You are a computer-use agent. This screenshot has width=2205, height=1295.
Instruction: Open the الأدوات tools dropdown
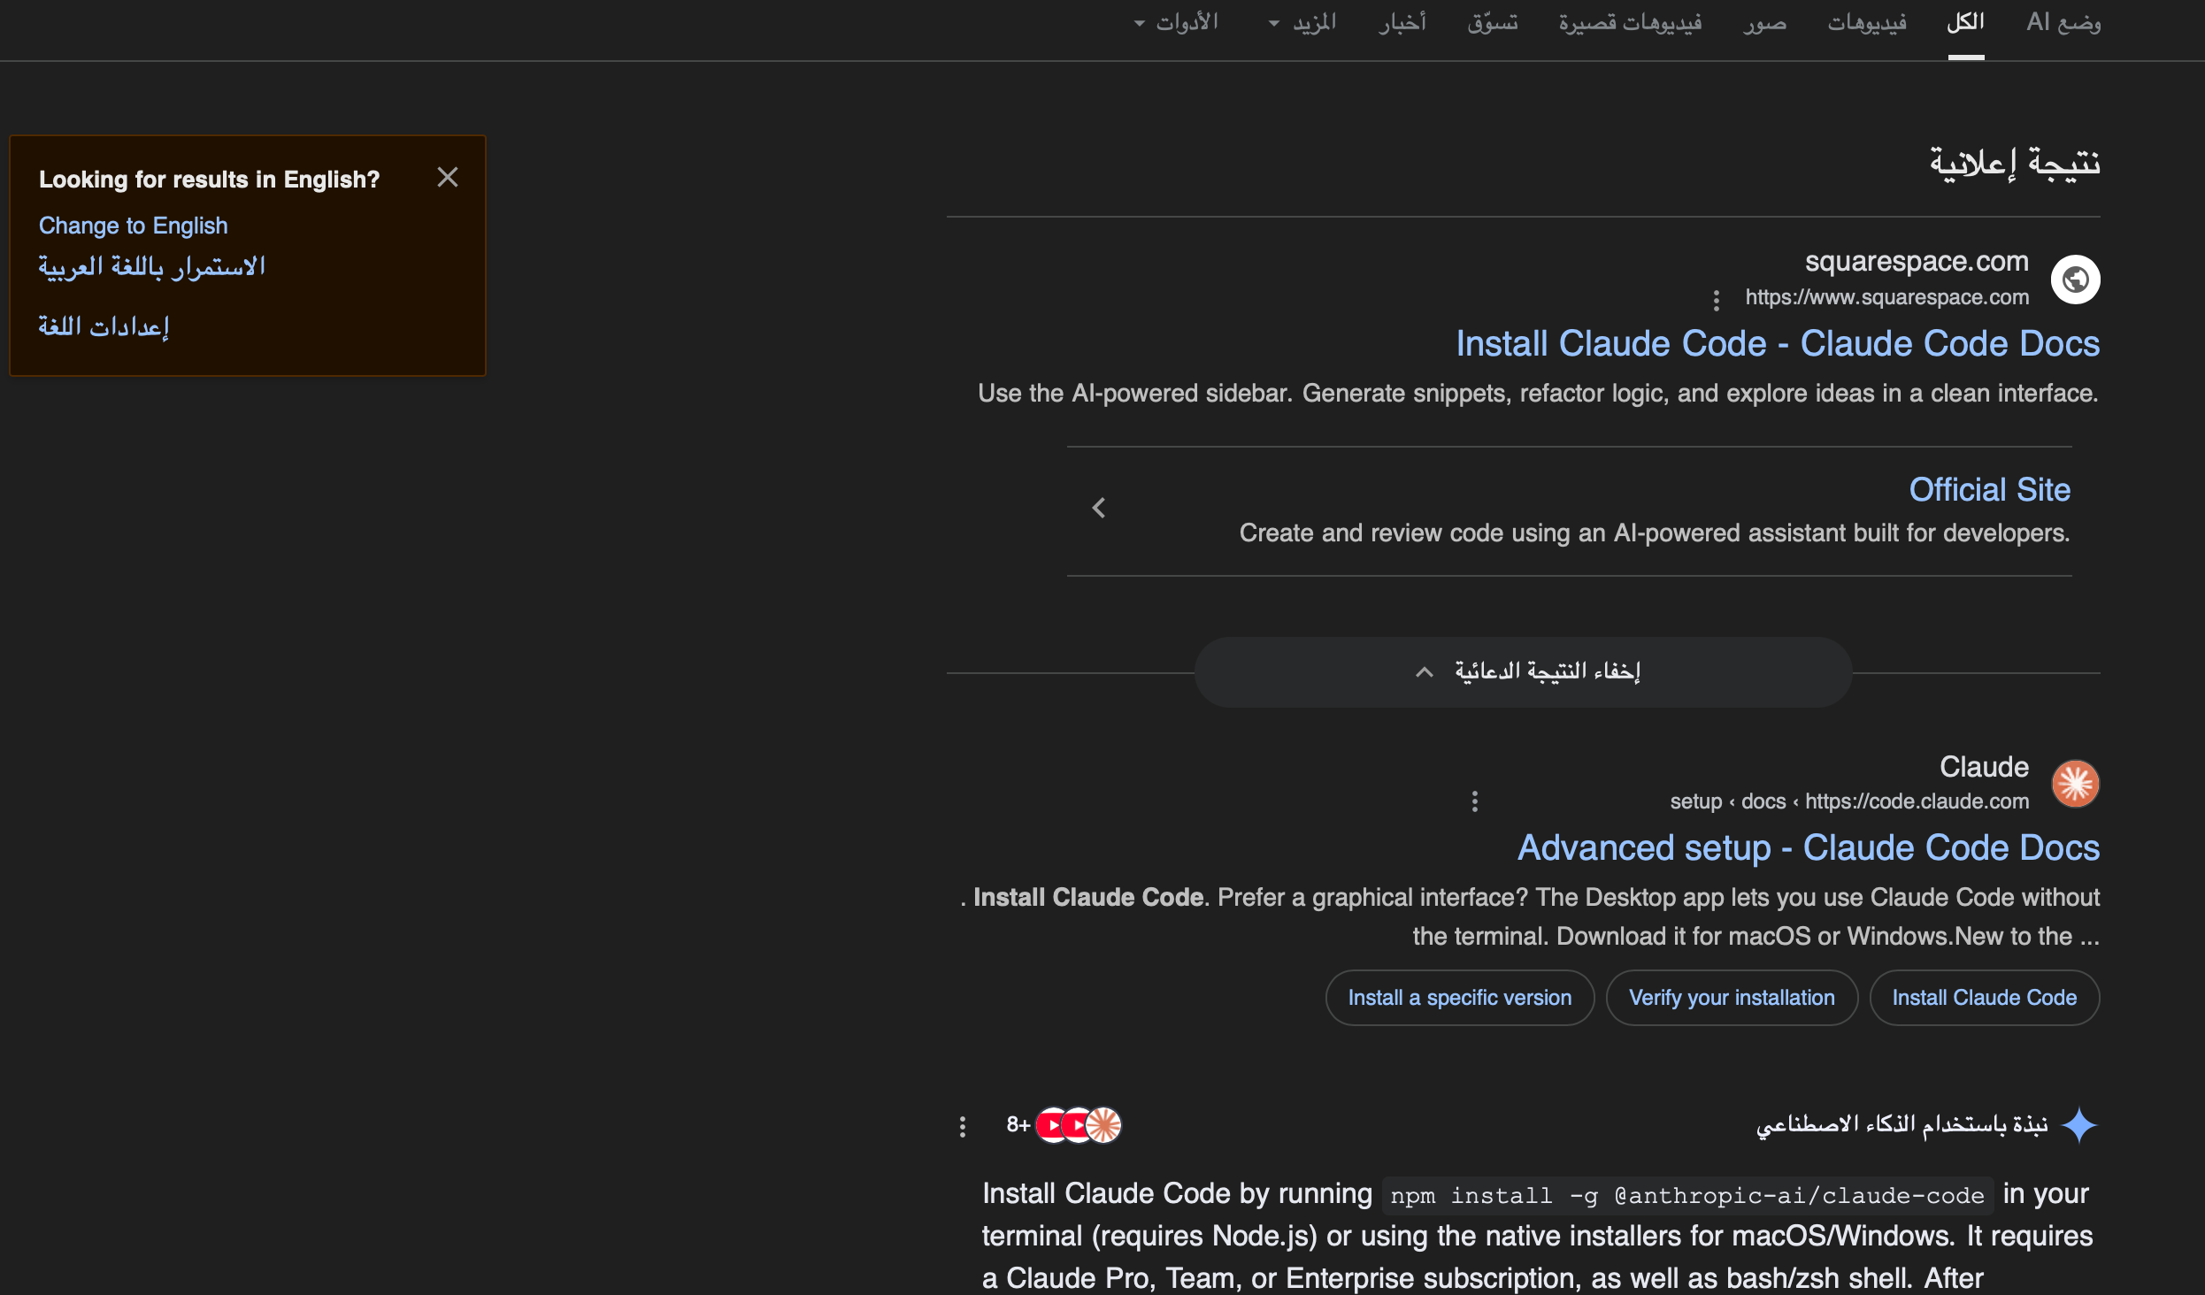click(1177, 22)
